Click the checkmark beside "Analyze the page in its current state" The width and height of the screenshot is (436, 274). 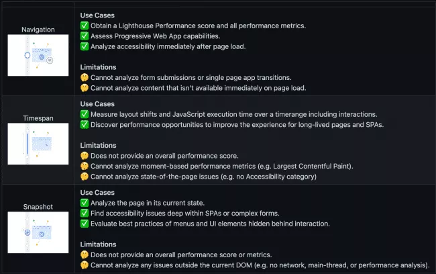click(85, 202)
